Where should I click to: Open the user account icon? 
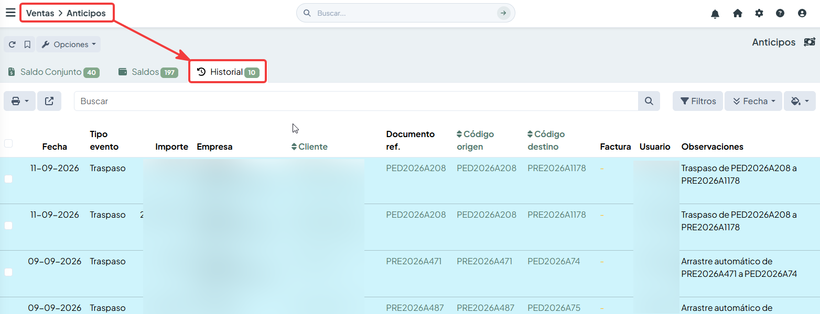(802, 14)
